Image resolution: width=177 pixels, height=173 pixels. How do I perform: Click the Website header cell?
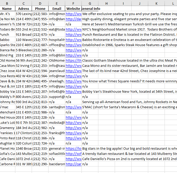[x=73, y=9]
